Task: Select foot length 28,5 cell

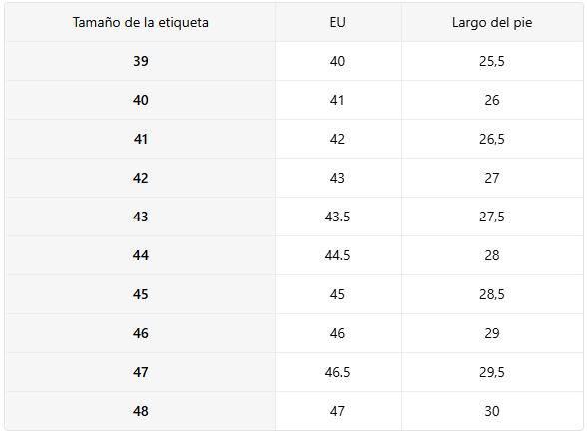Action: (x=492, y=294)
